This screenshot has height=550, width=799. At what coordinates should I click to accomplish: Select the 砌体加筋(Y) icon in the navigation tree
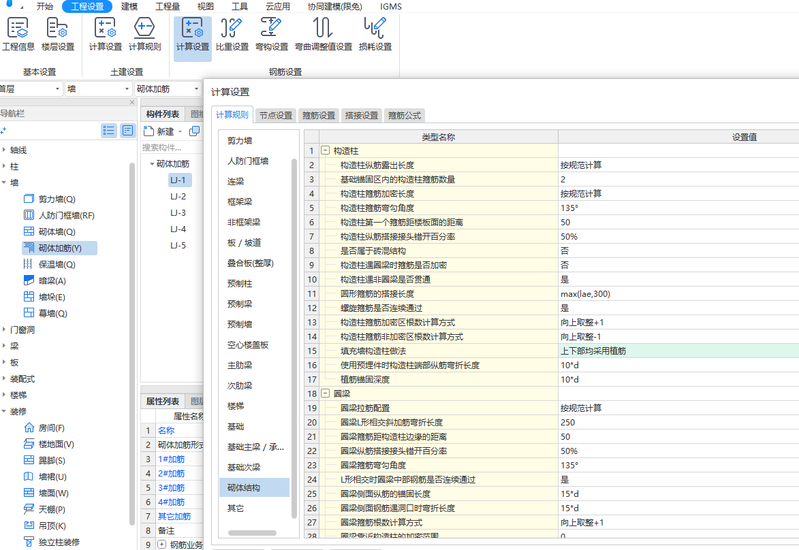coord(29,248)
